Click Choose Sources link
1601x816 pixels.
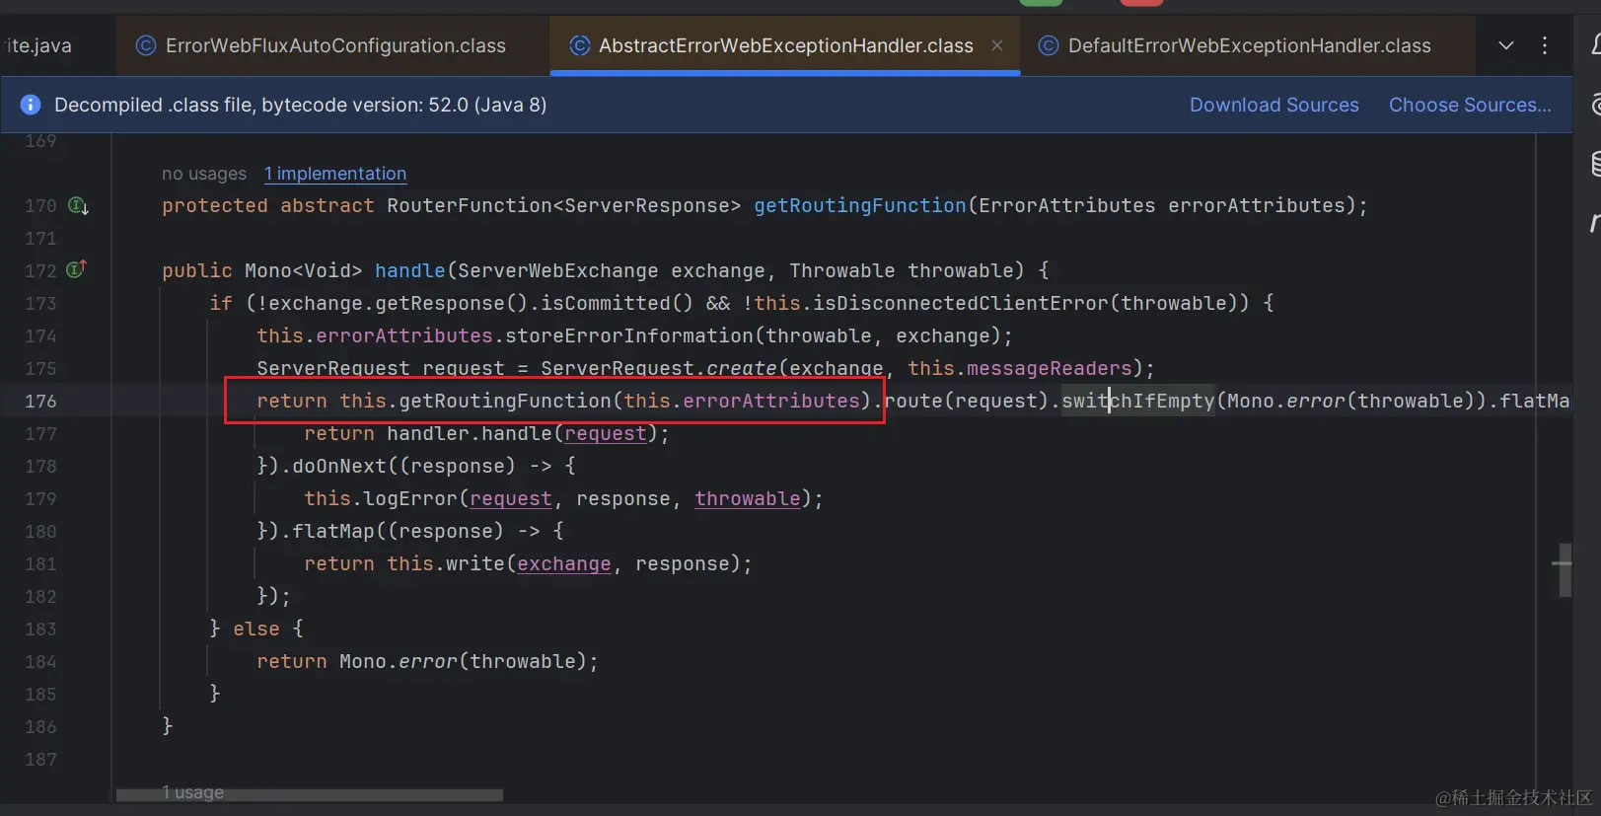click(1470, 105)
